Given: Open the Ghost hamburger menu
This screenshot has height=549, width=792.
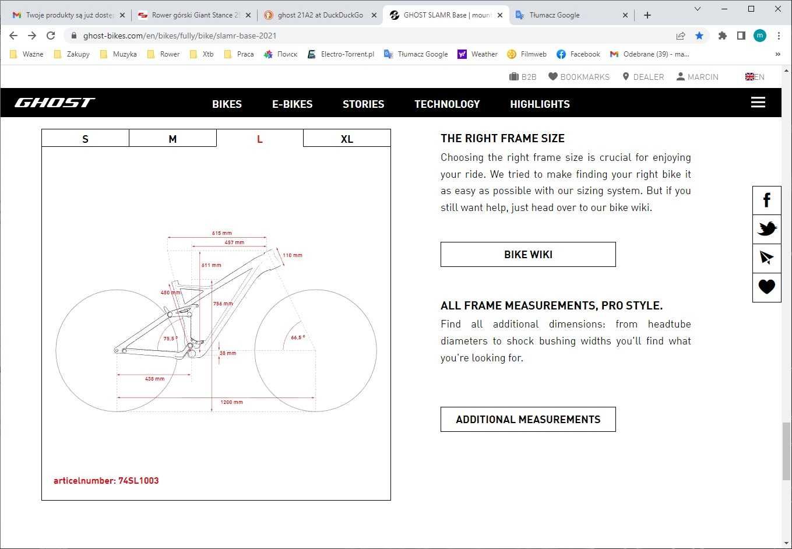Looking at the screenshot, I should (x=758, y=103).
